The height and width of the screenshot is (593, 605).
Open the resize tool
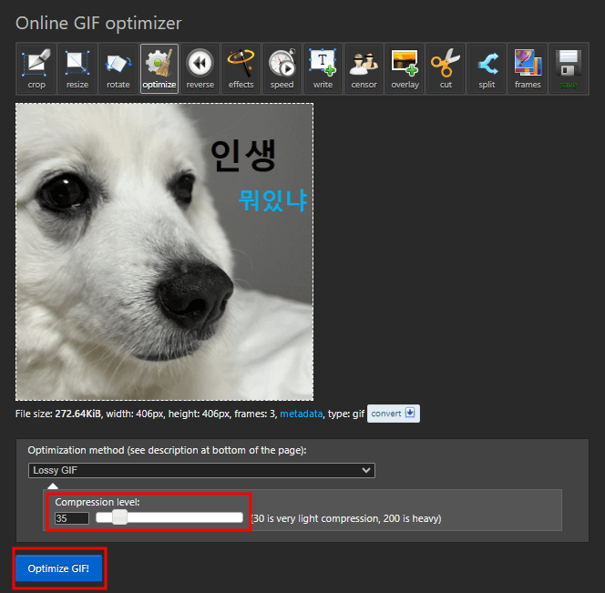point(77,68)
